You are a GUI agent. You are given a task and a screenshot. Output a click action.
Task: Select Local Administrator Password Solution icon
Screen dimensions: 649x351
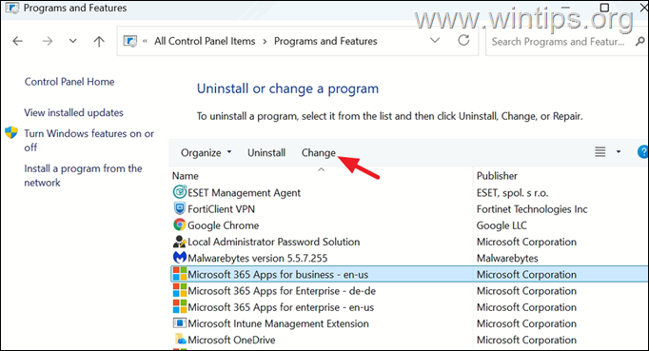[180, 242]
